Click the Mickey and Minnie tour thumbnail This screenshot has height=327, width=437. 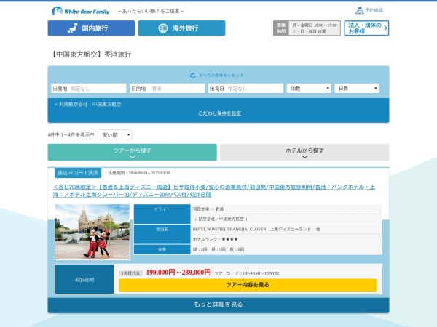pos(92,232)
